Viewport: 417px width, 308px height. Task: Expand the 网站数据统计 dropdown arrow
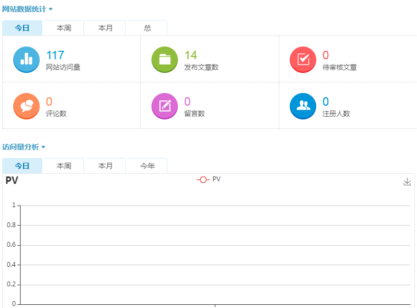[x=51, y=10]
